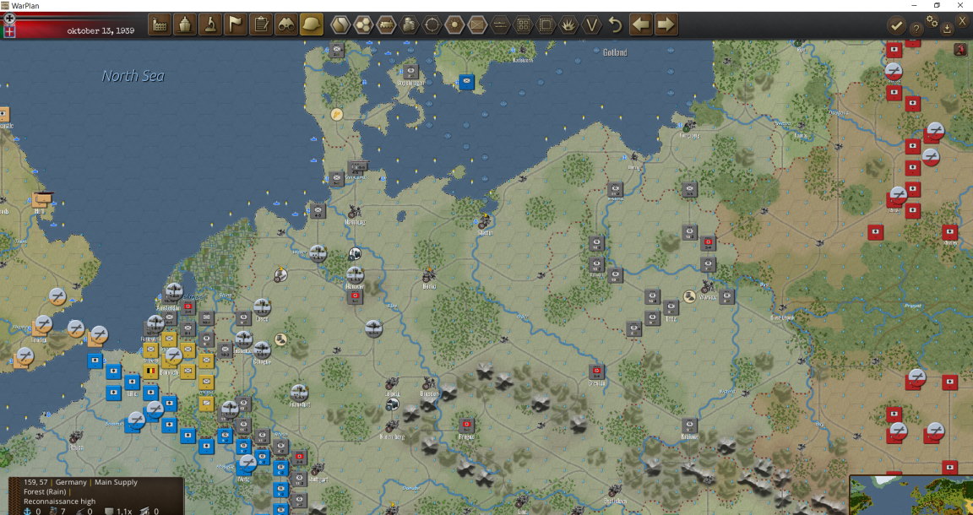Open the minimap thumbnail
Viewport: 973px width, 515px height.
(911, 495)
